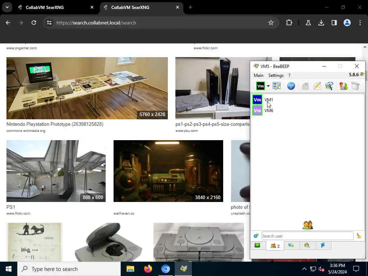Reload the search page
Image resolution: width=368 pixels, height=276 pixels.
(34, 23)
